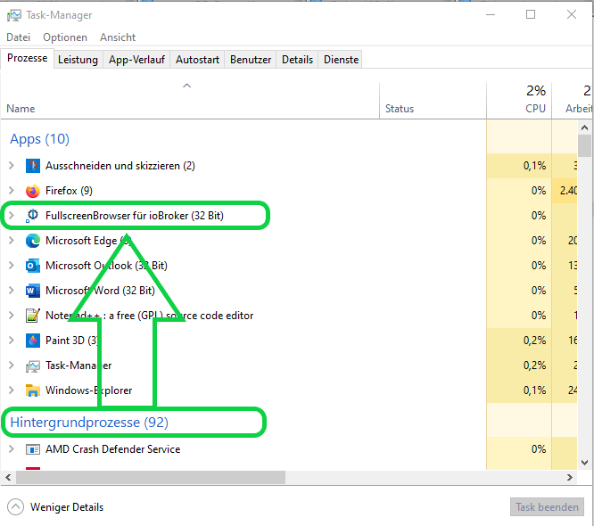Expand the Notepad++ entry
This screenshot has height=526, width=594.
point(12,316)
